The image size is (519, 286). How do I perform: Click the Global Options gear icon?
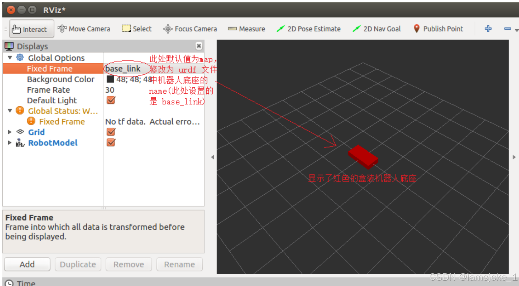[20, 58]
